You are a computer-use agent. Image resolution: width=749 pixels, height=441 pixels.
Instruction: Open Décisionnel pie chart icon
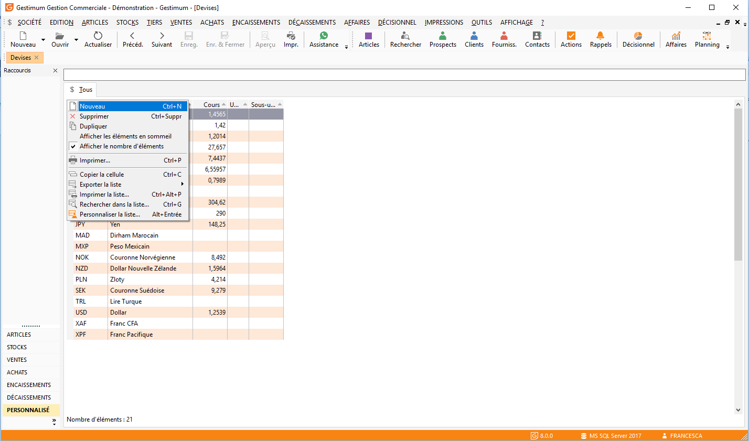coord(638,36)
